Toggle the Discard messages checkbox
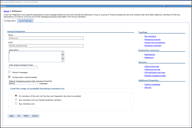Screen dimensions: 192x128 (9, 72)
